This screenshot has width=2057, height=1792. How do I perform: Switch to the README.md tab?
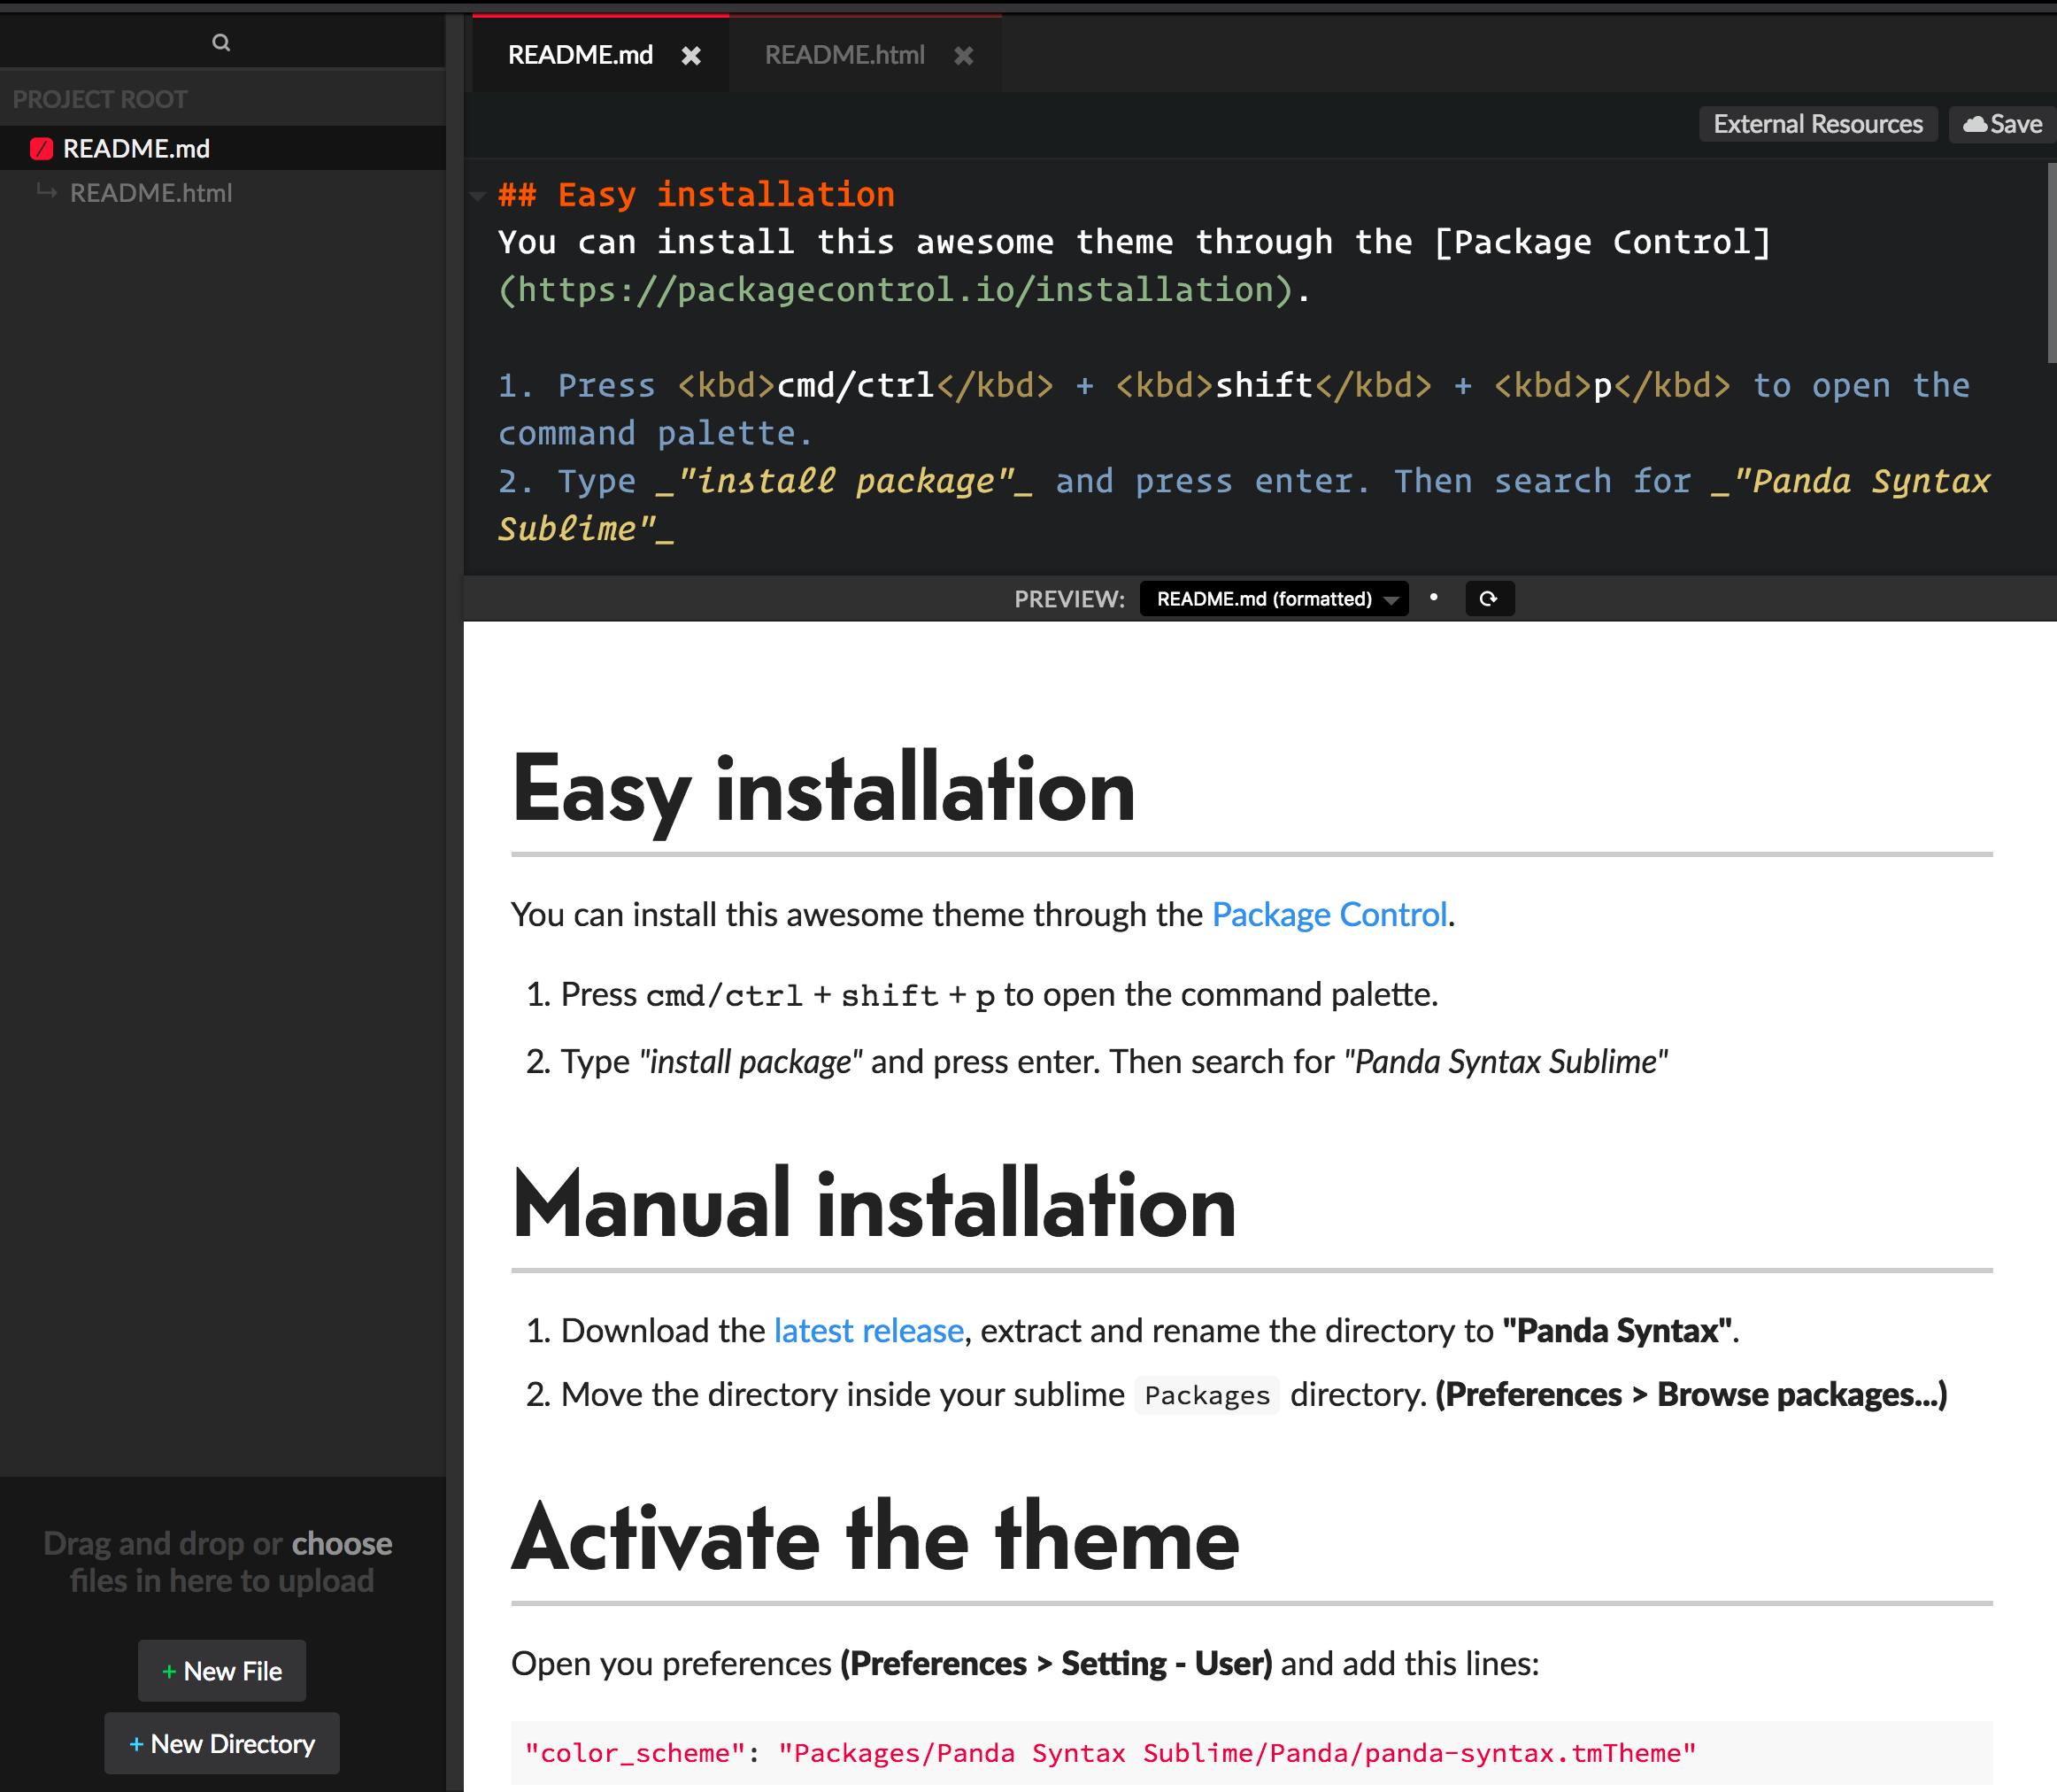[581, 55]
